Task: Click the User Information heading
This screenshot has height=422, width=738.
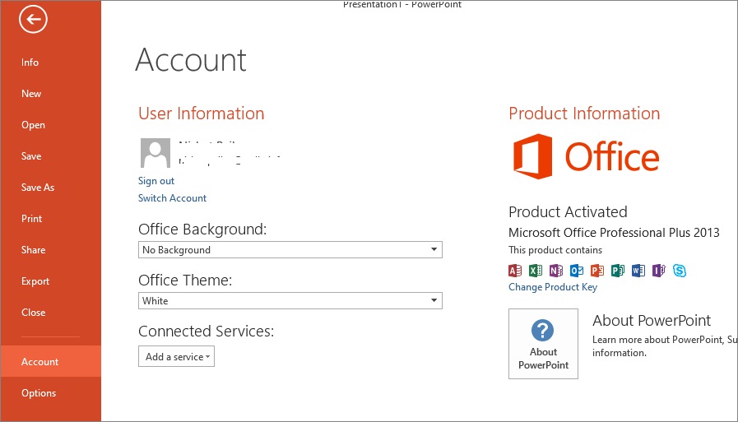Action: pos(201,114)
